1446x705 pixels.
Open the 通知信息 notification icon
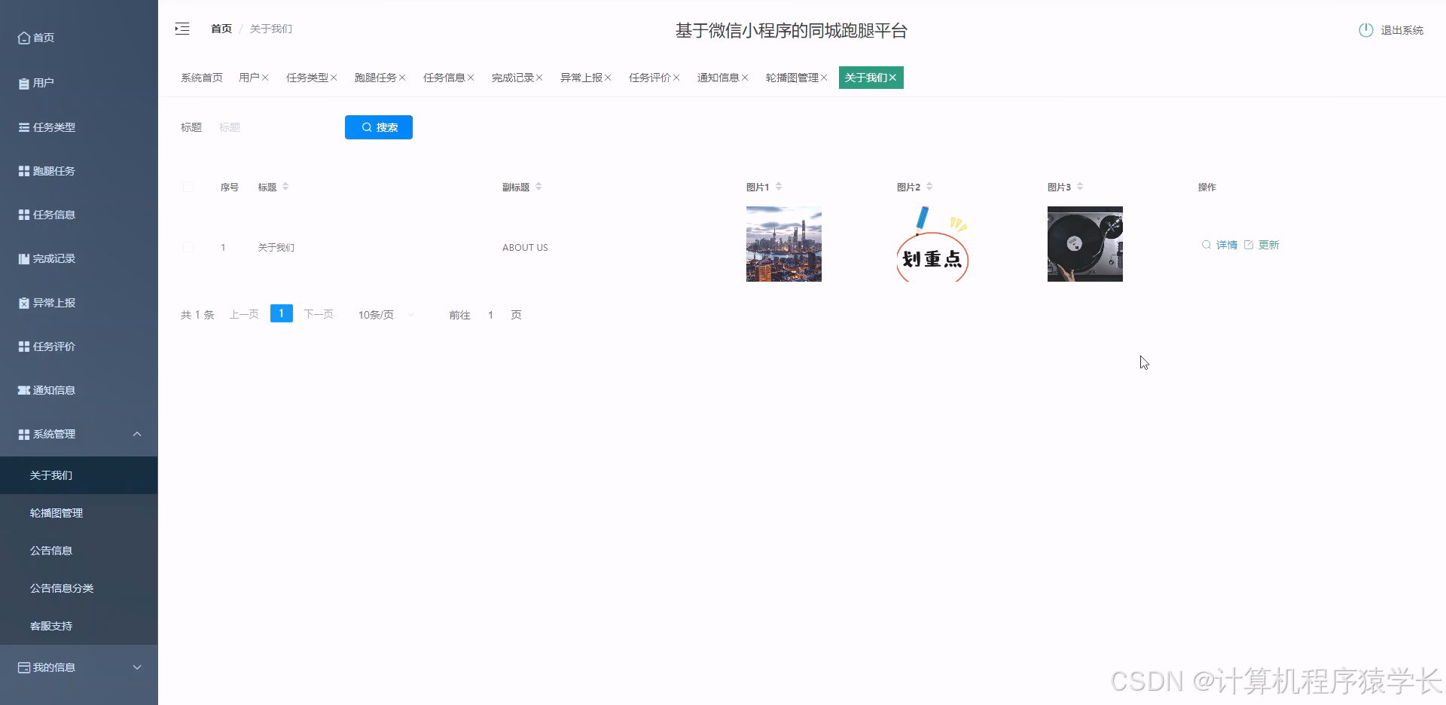click(23, 389)
